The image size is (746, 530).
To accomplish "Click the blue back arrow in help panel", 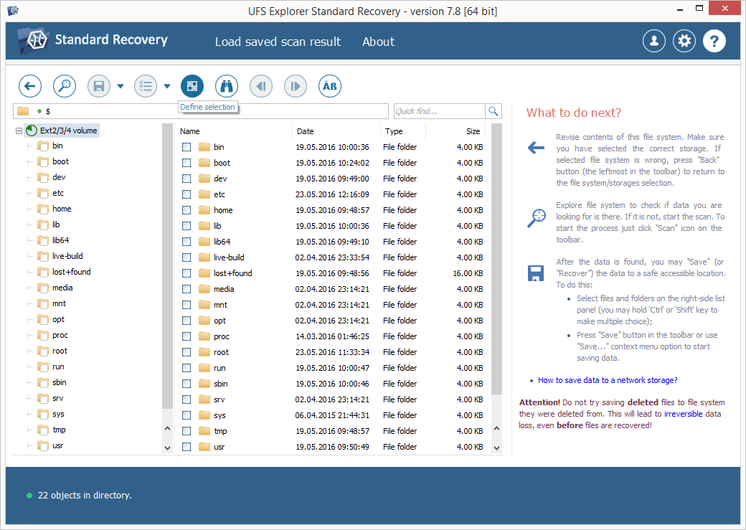I will 537,148.
